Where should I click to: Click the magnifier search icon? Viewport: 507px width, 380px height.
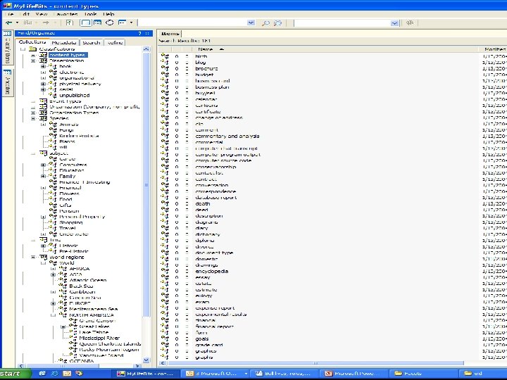(265, 23)
